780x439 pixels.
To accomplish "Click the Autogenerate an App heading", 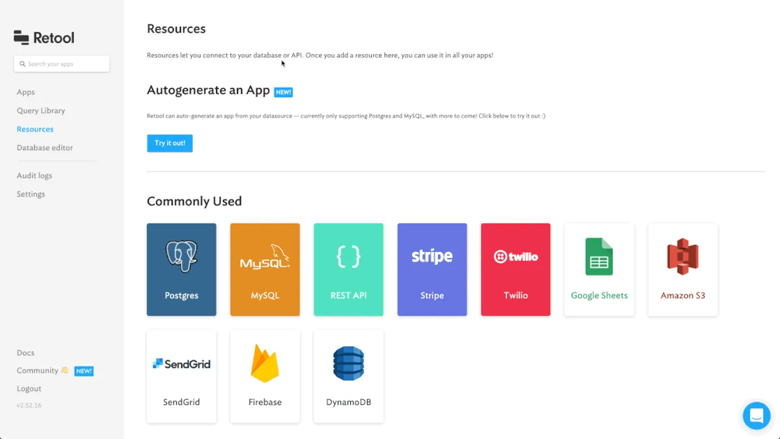I will click(x=209, y=90).
